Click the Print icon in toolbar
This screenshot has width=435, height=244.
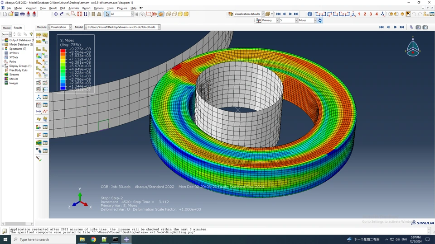tap(22, 14)
